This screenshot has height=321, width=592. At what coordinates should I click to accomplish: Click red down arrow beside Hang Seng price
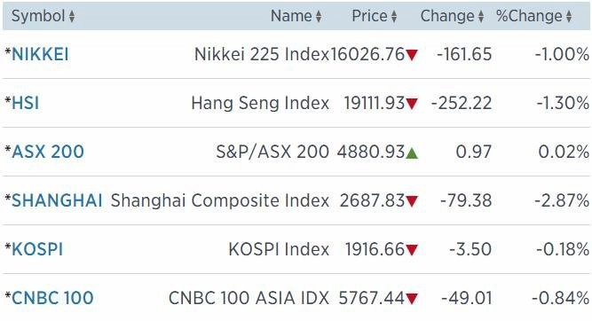[412, 104]
